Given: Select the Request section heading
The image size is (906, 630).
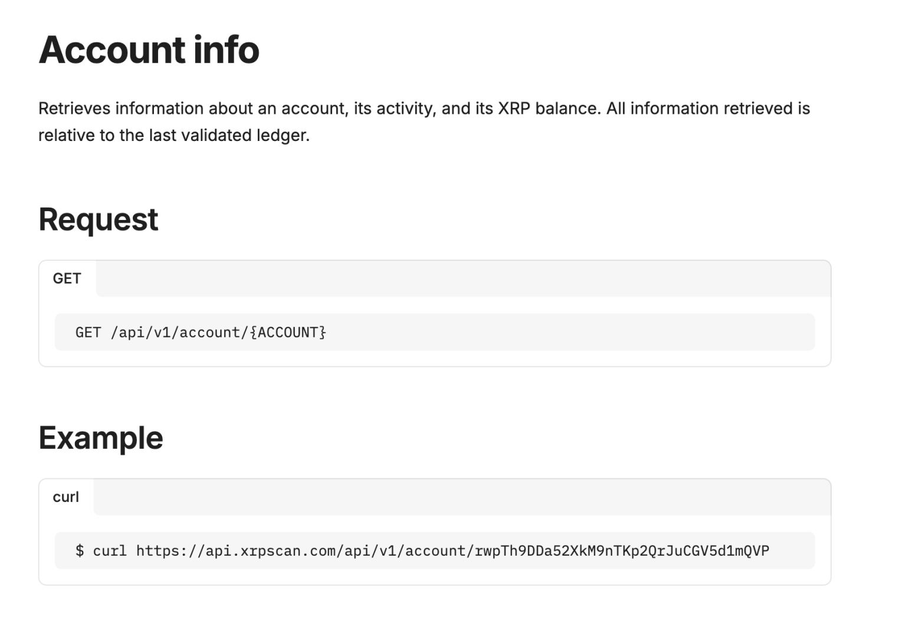Looking at the screenshot, I should click(x=98, y=219).
